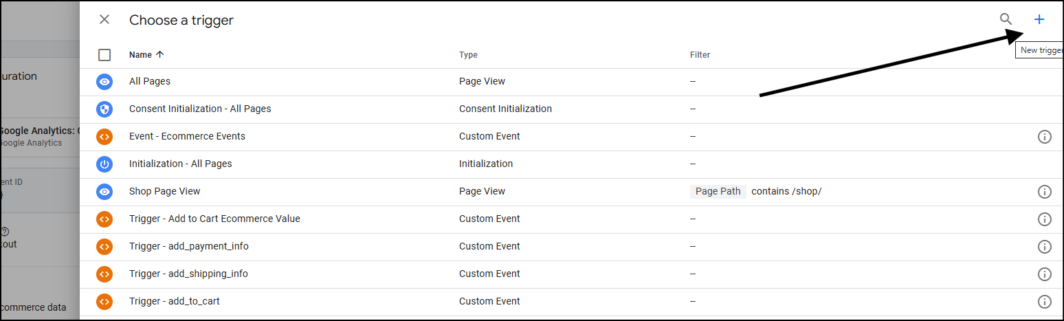
Task: Select the Shop Page View eye icon
Action: point(104,192)
